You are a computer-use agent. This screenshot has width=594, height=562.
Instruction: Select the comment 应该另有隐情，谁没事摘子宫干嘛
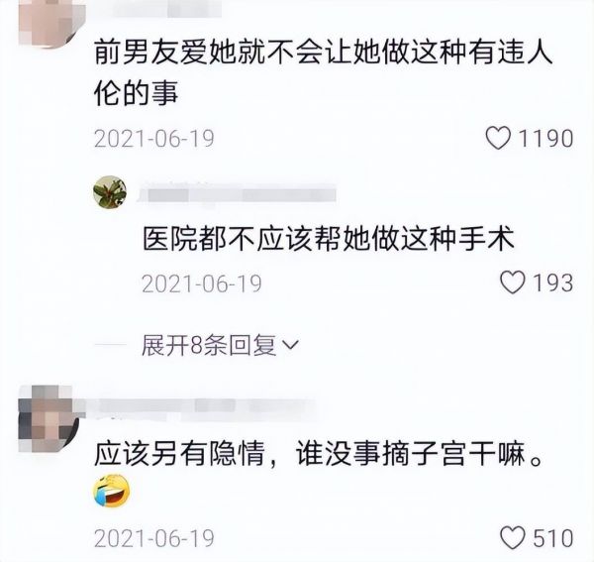pos(318,454)
